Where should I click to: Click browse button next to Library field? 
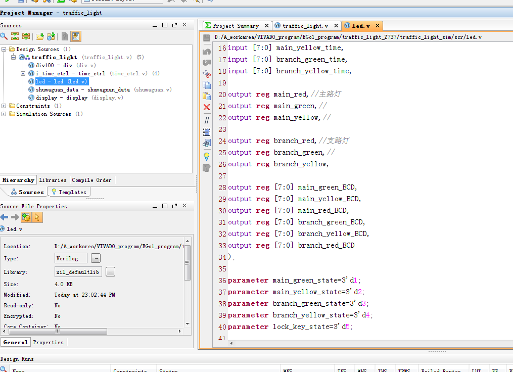110,272
